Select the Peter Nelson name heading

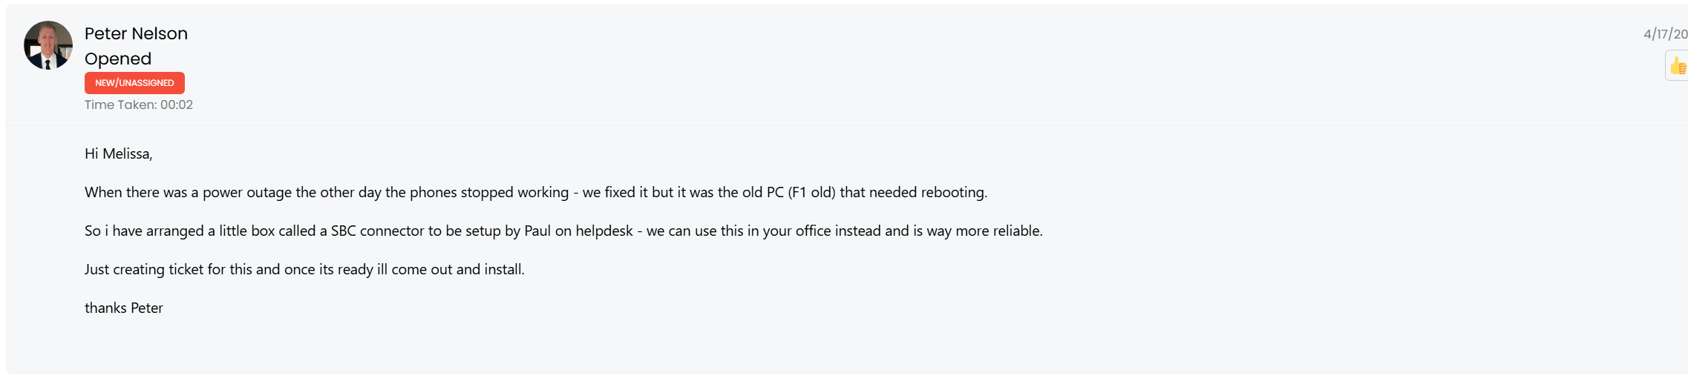point(136,33)
